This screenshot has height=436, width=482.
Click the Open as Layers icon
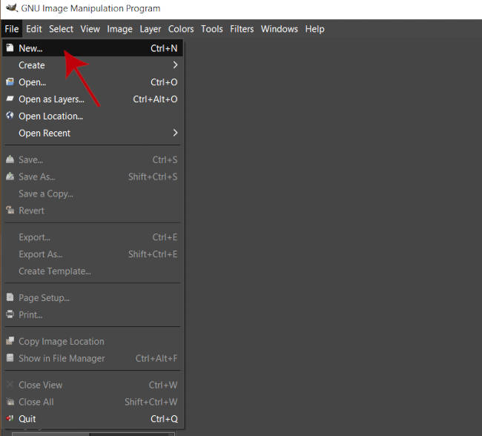[10, 99]
